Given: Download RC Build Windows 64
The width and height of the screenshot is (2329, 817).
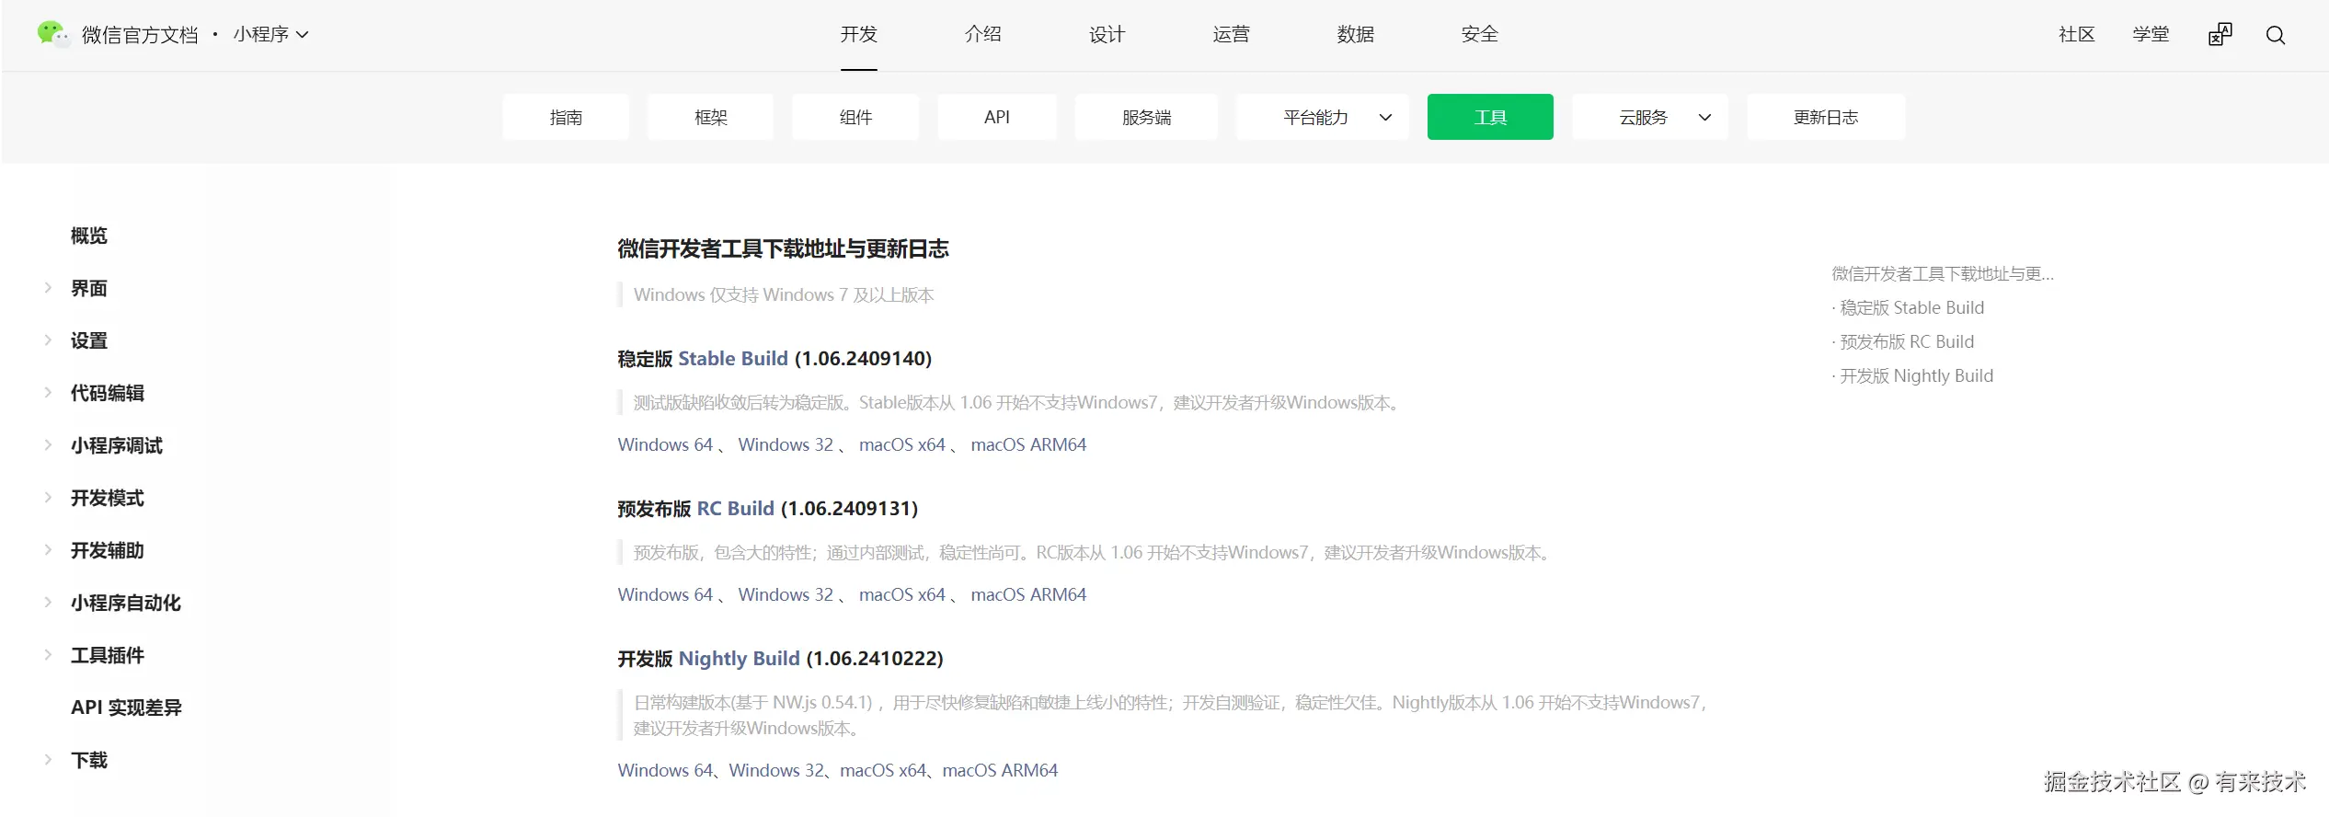Looking at the screenshot, I should [x=665, y=594].
